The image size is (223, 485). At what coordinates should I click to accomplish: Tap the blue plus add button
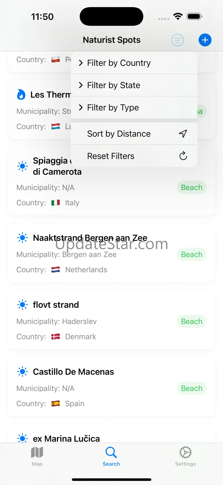(x=205, y=40)
